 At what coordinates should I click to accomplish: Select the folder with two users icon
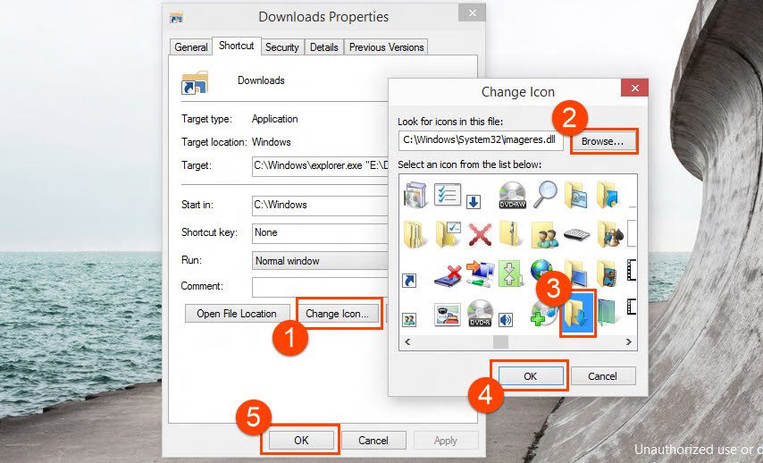coord(545,235)
